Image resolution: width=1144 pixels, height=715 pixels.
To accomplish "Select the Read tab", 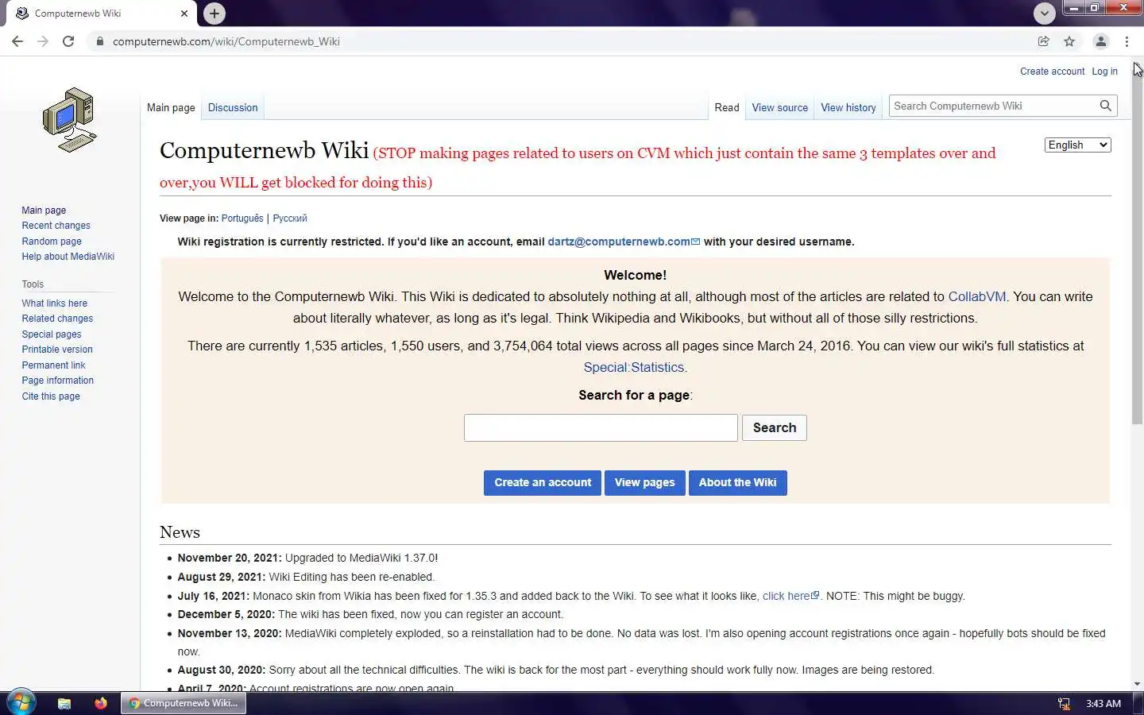I will coord(726,107).
